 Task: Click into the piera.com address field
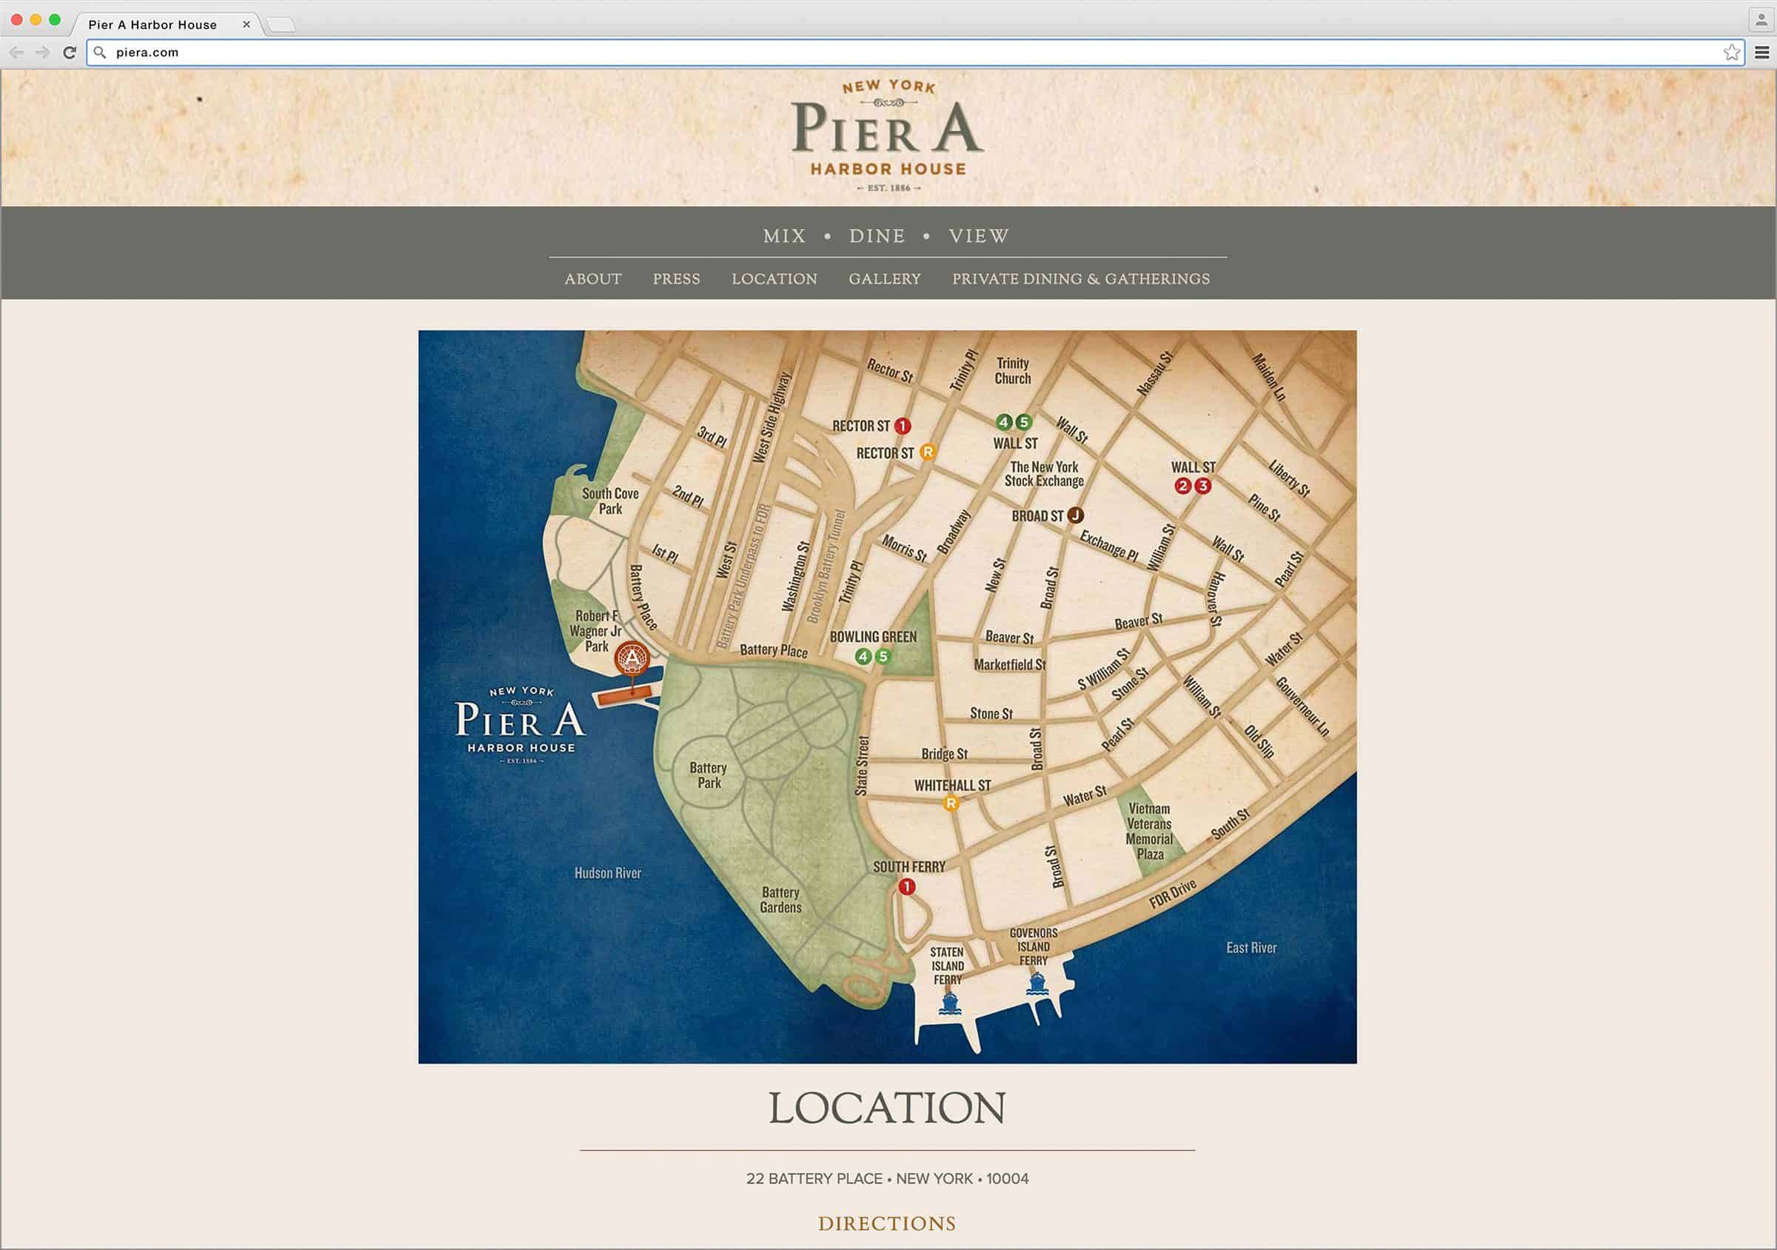[x=915, y=53]
